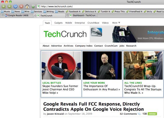Open the Research link
The image size is (164, 118).
131,46
